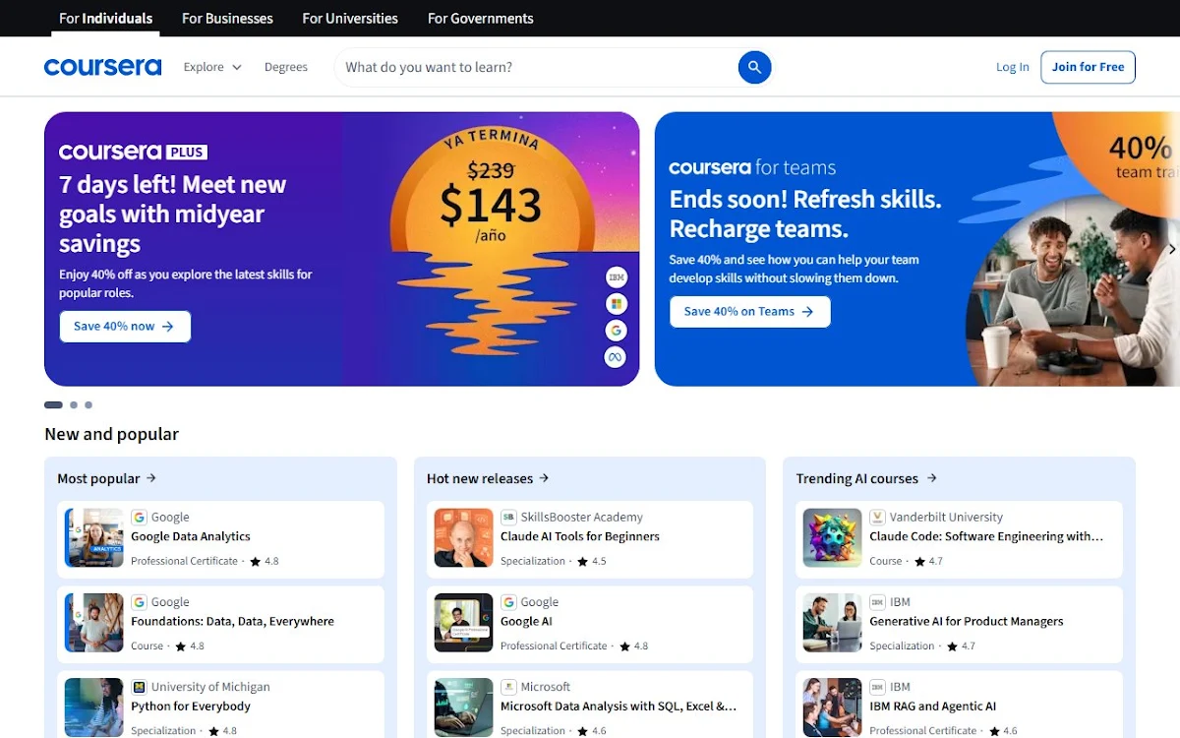The width and height of the screenshot is (1180, 738).
Task: Click the arrow next to Trending AI courses
Action: (931, 478)
